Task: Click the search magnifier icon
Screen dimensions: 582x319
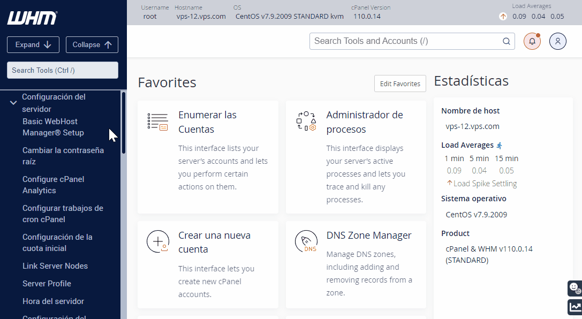Action: [x=507, y=41]
